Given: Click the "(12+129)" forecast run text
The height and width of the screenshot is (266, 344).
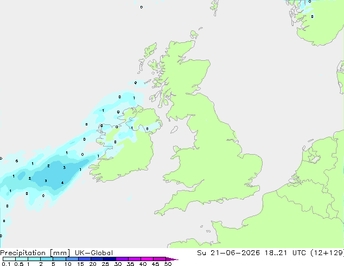Looking at the screenshot, I should pos(327,253).
